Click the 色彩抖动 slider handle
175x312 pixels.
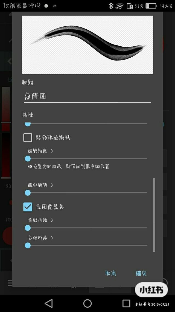[28, 228]
